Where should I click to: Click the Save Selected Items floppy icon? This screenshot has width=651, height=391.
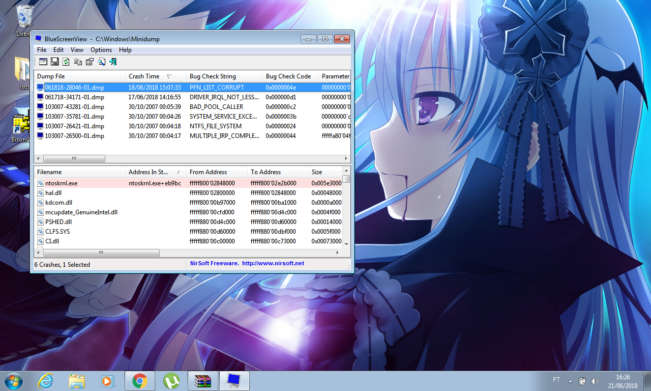click(x=55, y=62)
